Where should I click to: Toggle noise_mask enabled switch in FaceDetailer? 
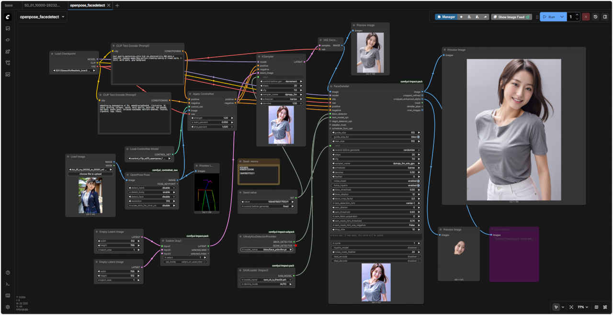coord(418,181)
